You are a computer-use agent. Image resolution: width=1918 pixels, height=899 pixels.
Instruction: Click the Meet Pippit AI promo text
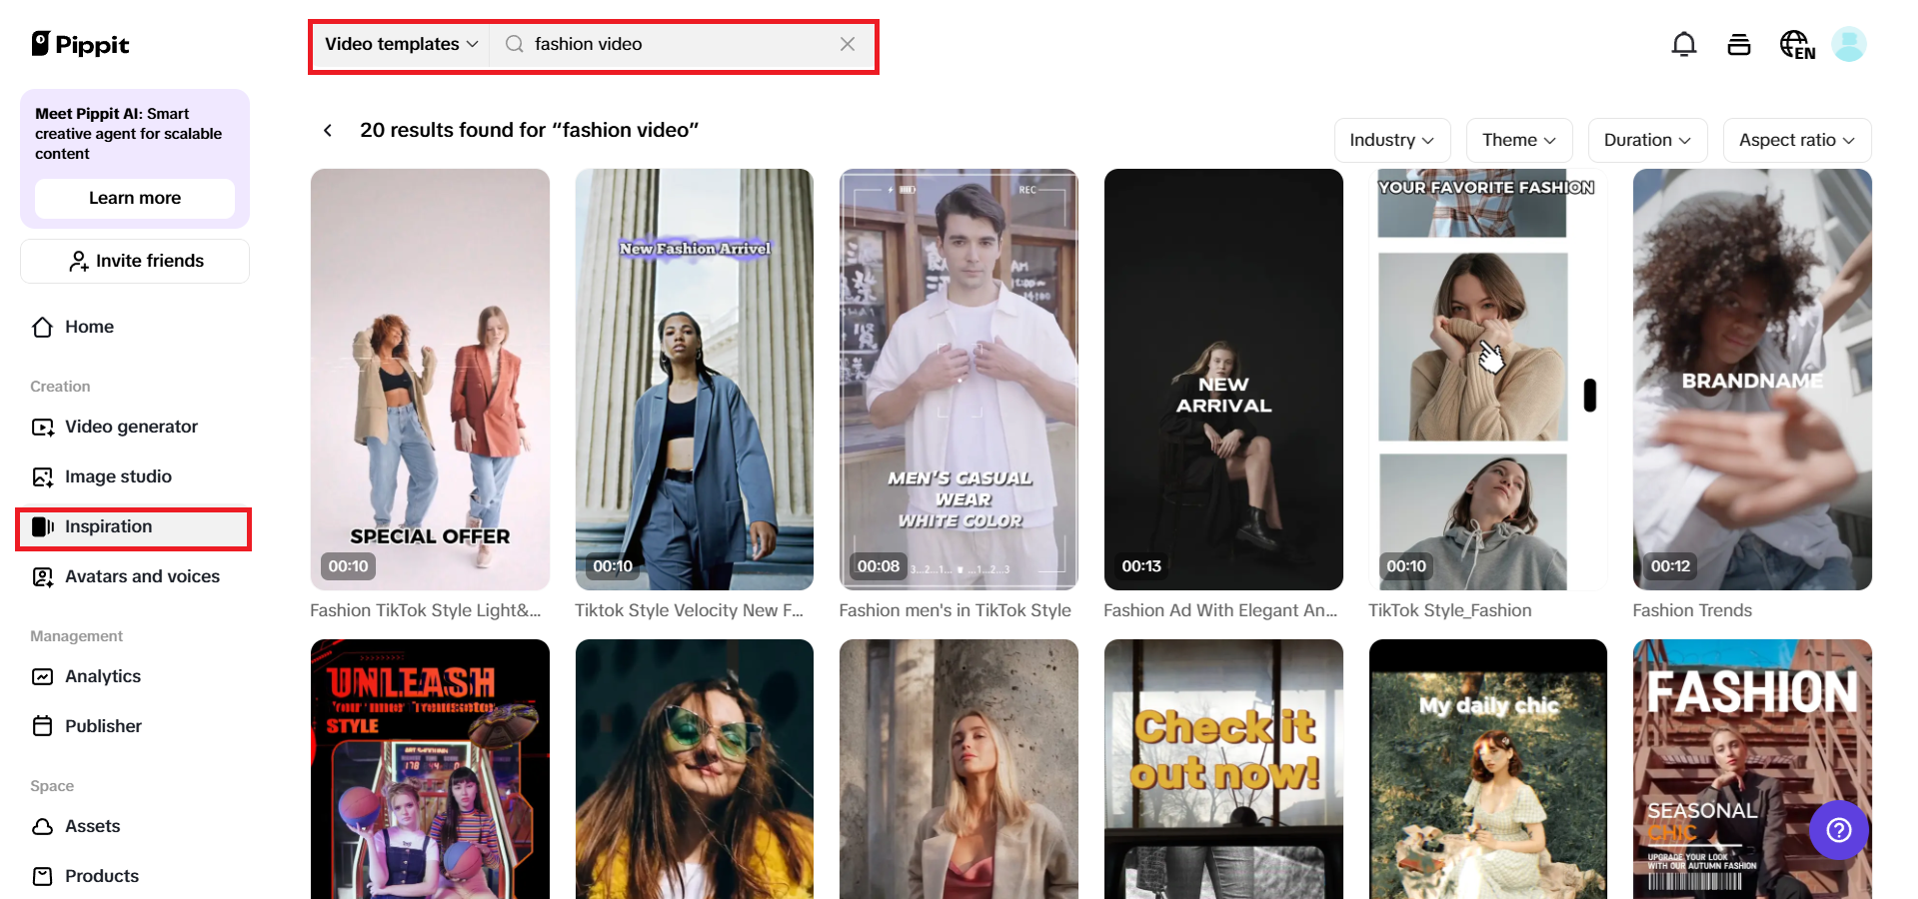(x=129, y=134)
